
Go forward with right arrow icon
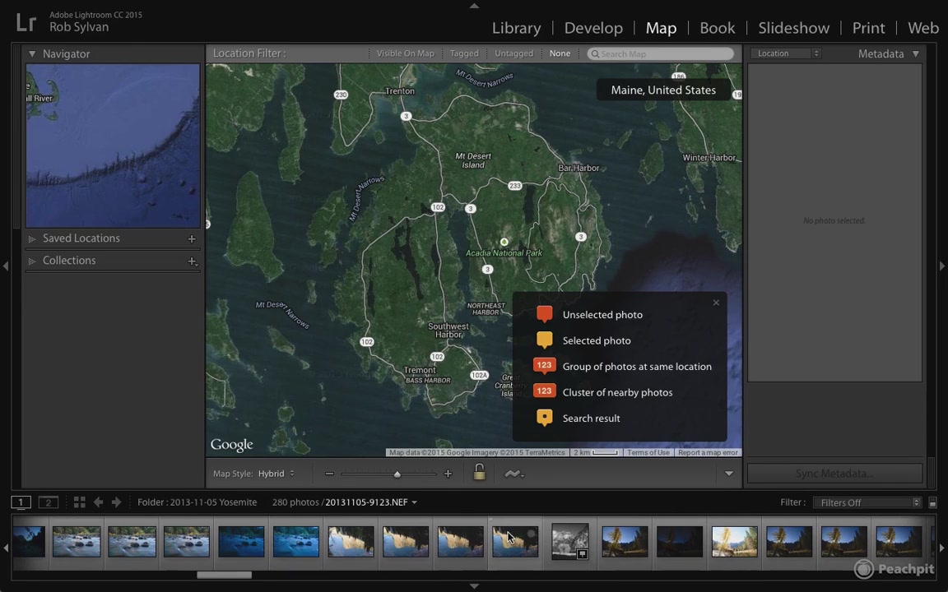117,502
